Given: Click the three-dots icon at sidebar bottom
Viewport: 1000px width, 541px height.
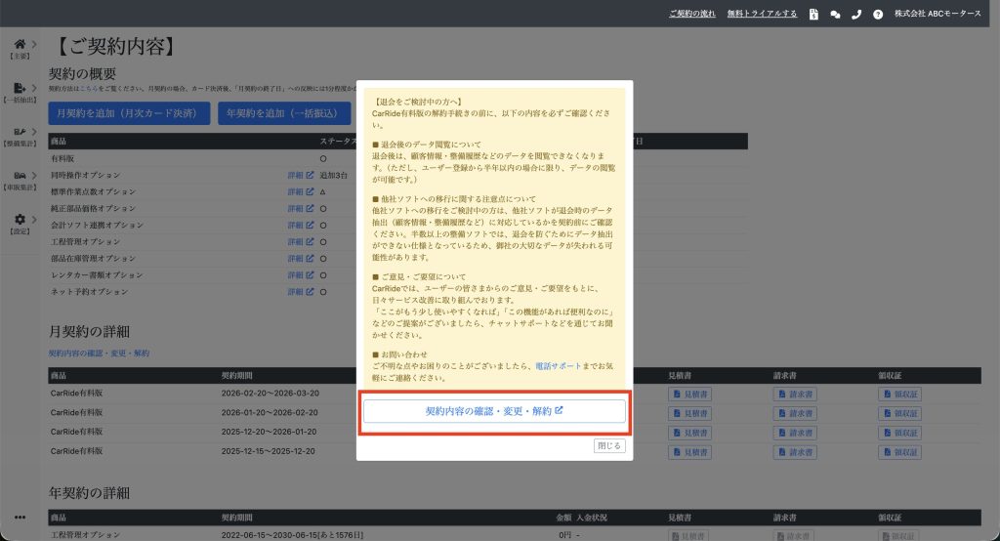Looking at the screenshot, I should click(20, 517).
